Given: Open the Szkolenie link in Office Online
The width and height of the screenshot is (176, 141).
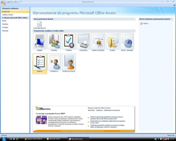Looking at the screenshot, I should pos(91,110).
